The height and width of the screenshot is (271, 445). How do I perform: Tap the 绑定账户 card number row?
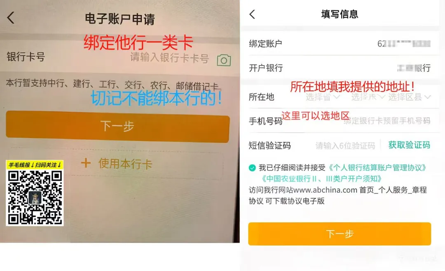pyautogui.click(x=340, y=43)
